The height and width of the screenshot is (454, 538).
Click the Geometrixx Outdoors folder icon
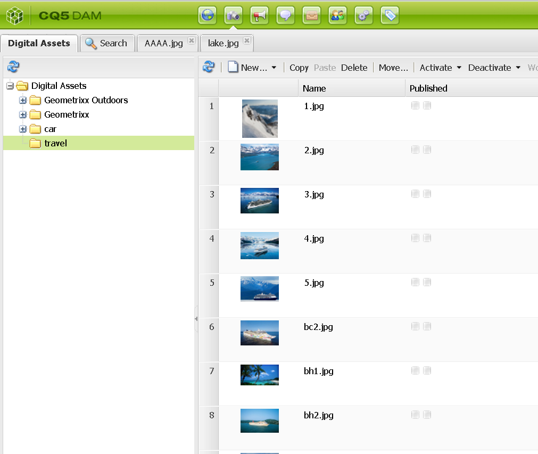35,100
